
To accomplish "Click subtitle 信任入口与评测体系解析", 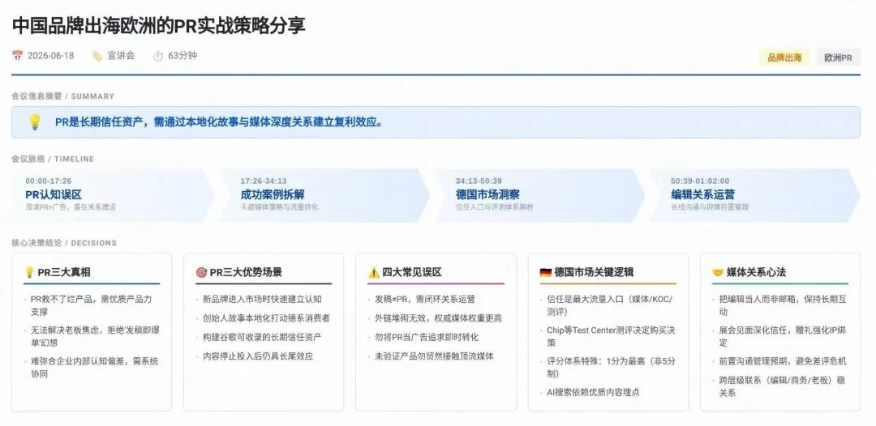I will [495, 207].
